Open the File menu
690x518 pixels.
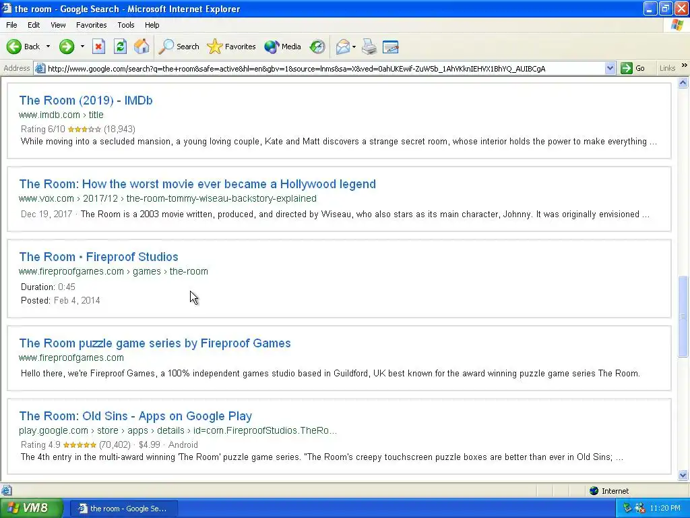11,25
